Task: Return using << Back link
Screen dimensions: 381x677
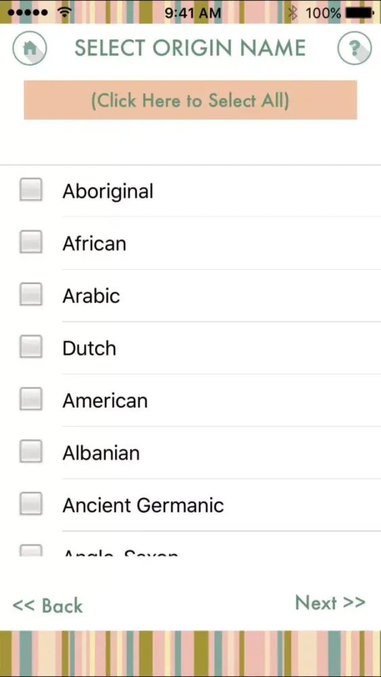Action: click(x=47, y=605)
